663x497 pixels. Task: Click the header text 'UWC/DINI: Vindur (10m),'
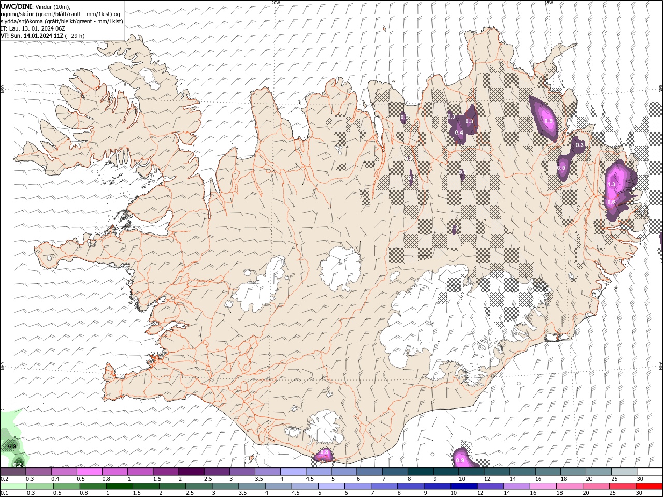(35, 6)
